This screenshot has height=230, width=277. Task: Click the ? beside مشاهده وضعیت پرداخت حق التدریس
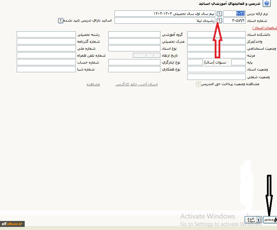tap(198, 84)
